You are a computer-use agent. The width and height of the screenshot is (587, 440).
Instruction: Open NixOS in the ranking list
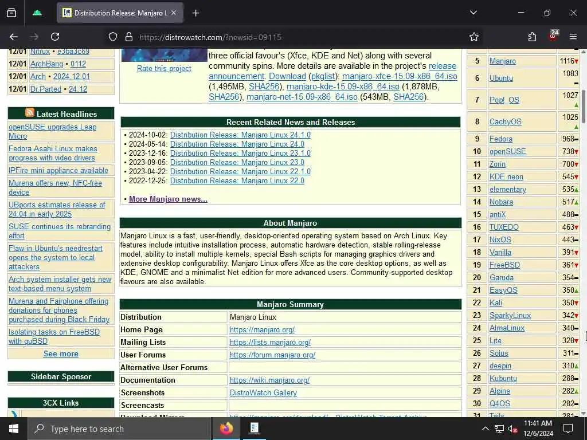click(500, 239)
